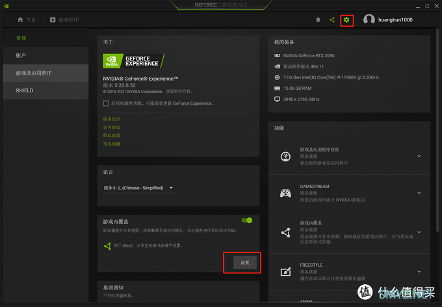Image resolution: width=442 pixels, height=307 pixels.
Task: Toggle the 游戏内覆盖 in-game overlay switch
Action: coord(247,220)
